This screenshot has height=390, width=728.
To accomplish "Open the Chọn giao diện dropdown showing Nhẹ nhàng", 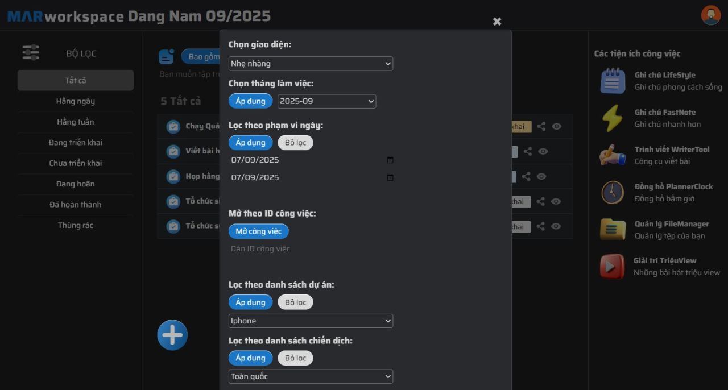I will click(311, 64).
